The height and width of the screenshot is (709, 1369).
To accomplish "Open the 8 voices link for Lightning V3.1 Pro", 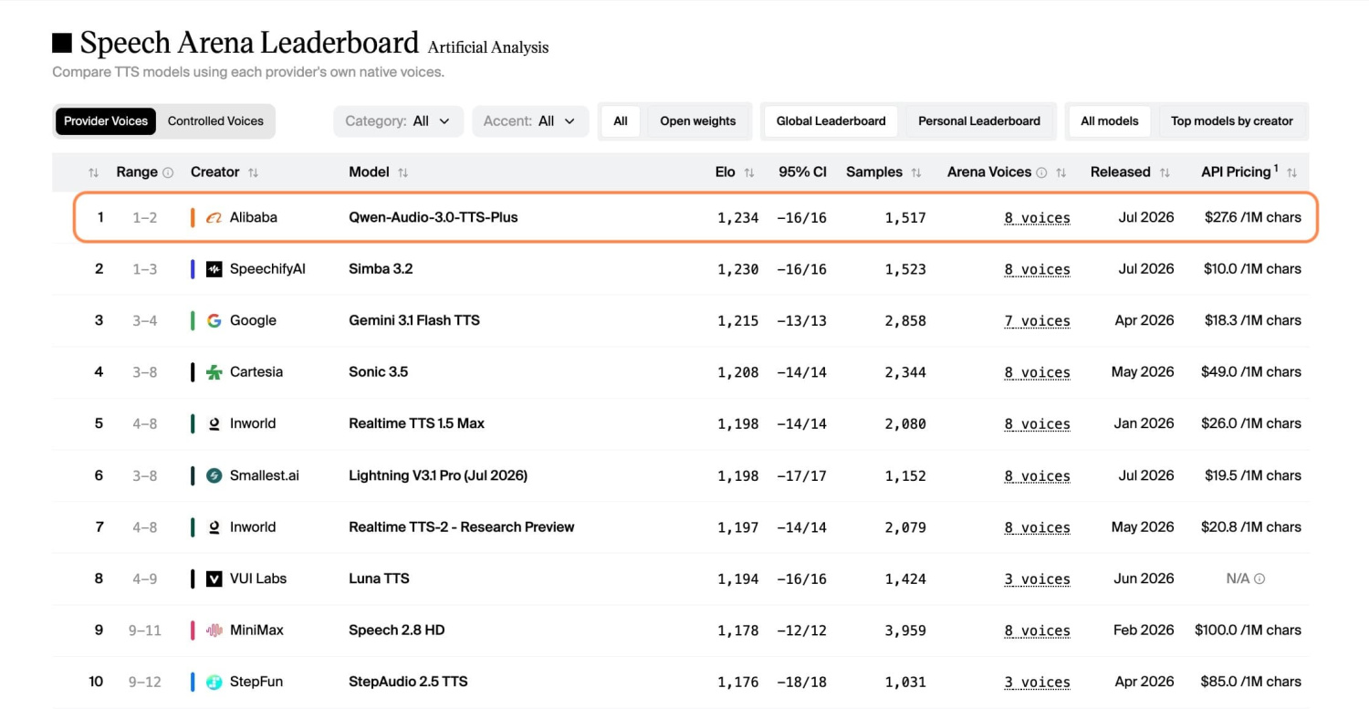I will point(1037,476).
